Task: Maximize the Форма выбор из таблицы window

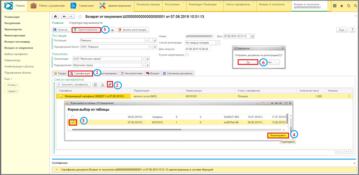Action: [286, 103]
